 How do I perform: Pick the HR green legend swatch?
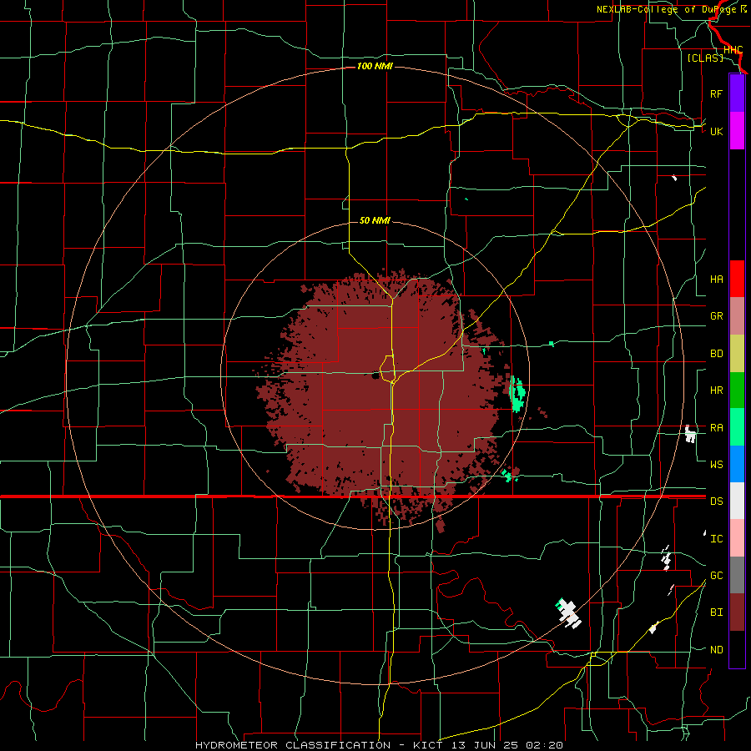coord(737,391)
